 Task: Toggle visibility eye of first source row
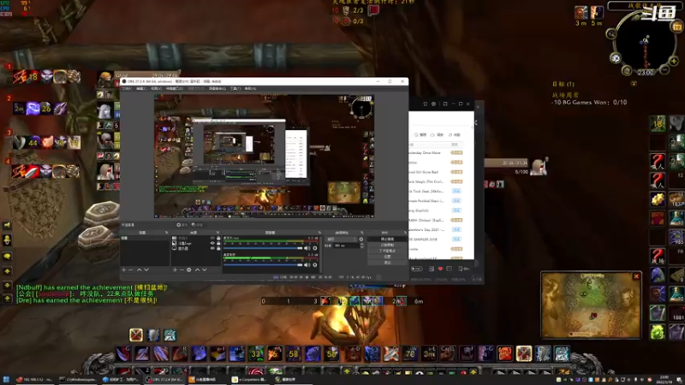(x=212, y=239)
